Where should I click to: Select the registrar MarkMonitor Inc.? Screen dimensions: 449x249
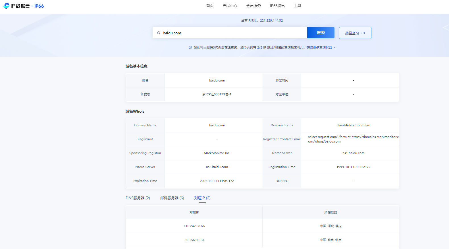point(217,153)
